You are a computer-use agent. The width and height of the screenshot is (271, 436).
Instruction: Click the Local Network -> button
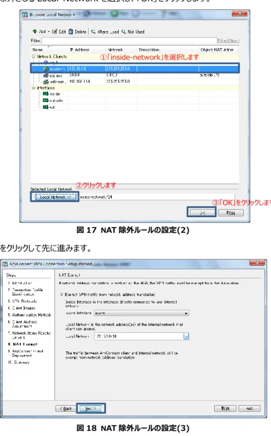[x=55, y=197]
